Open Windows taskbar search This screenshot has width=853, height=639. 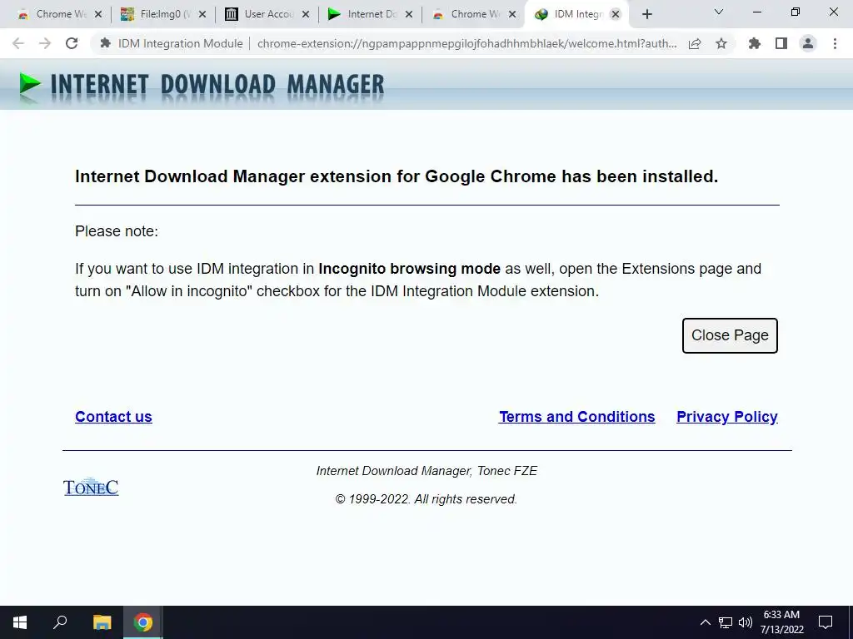tap(60, 622)
